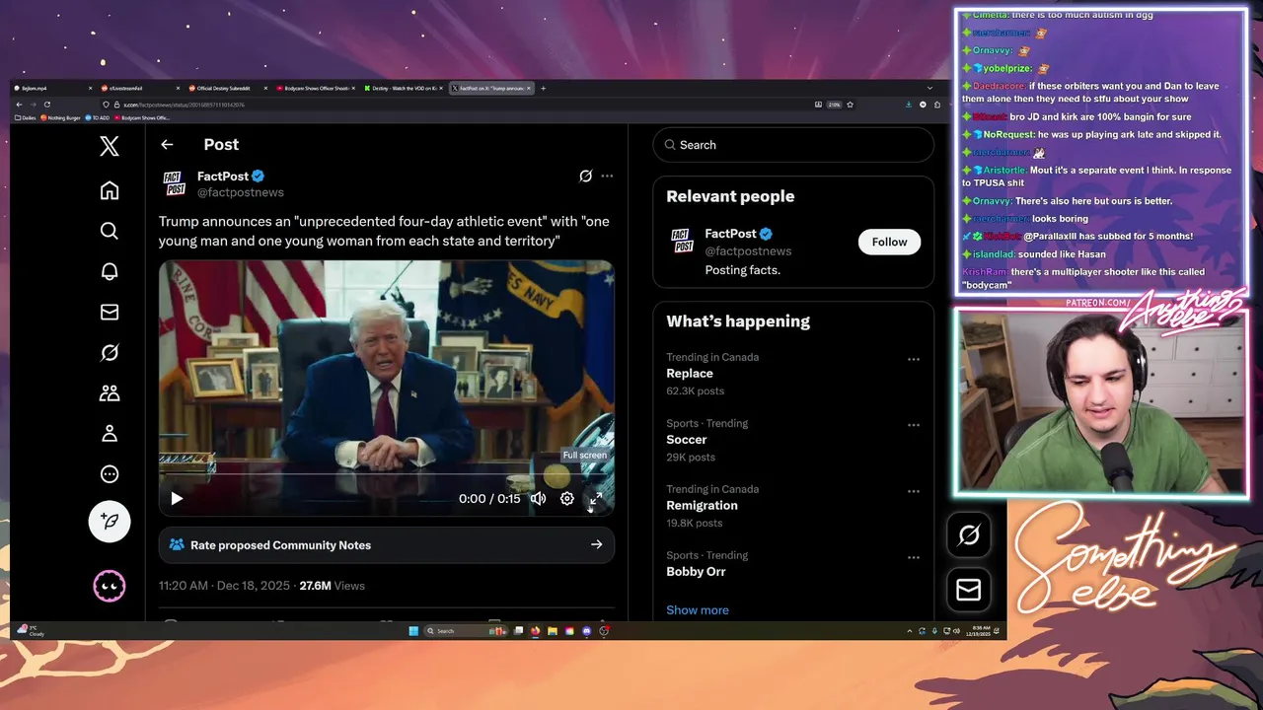The width and height of the screenshot is (1263, 710).
Task: Follow FactPost in Relevant people
Action: click(889, 242)
